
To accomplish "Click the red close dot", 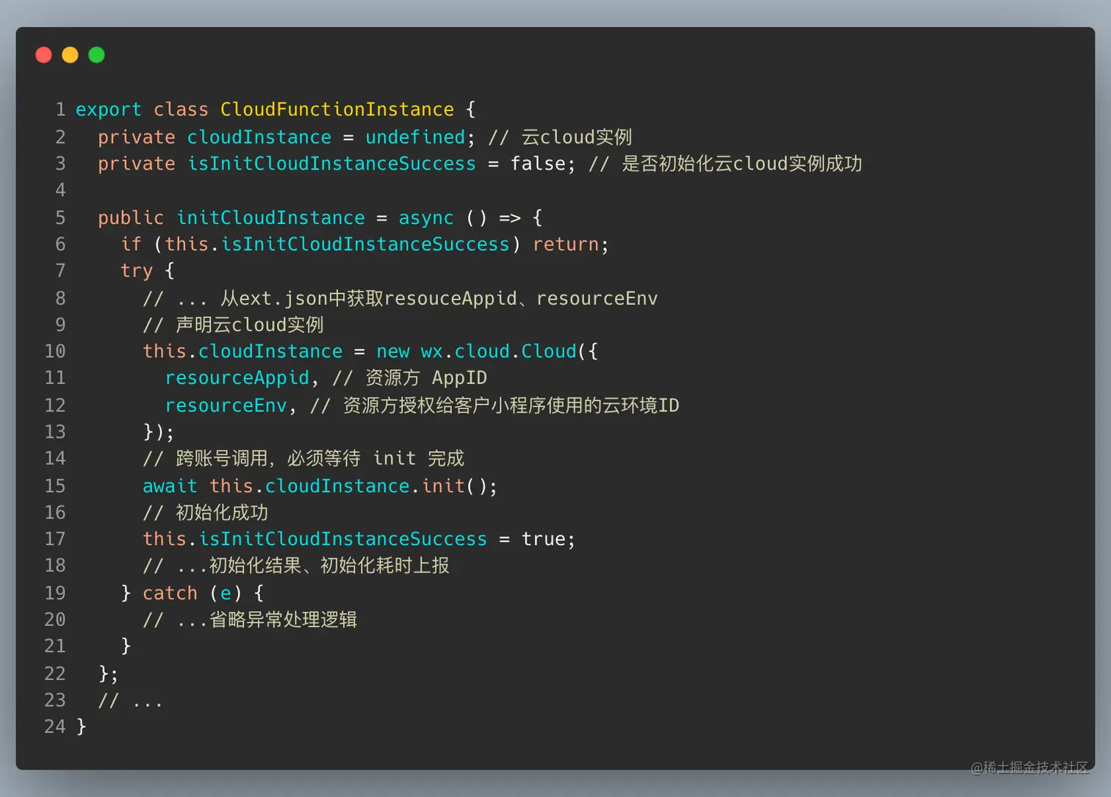I will pyautogui.click(x=43, y=54).
